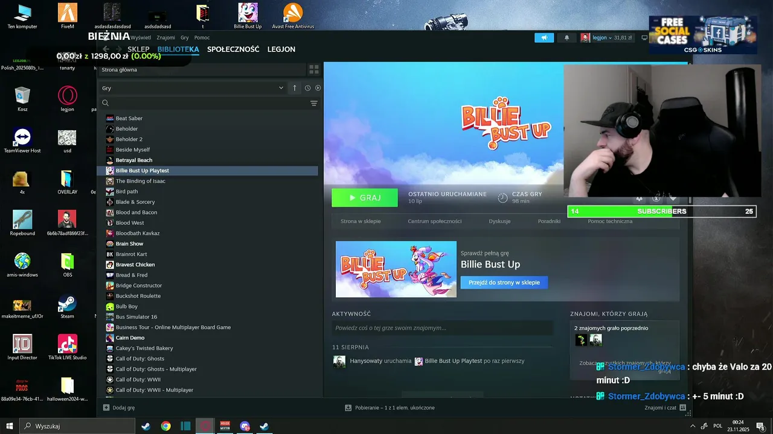Toggle sort by recent activity clock icon
The image size is (773, 434).
coord(307,88)
